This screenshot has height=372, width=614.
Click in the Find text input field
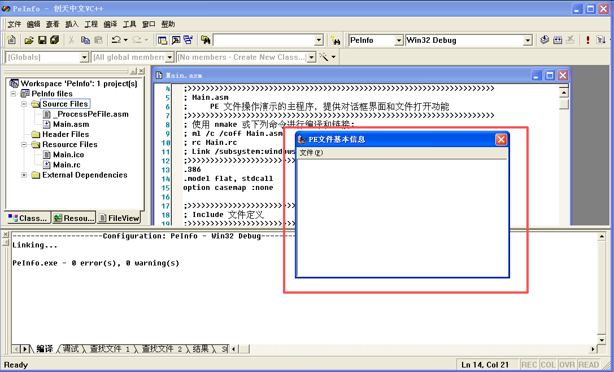(x=264, y=40)
